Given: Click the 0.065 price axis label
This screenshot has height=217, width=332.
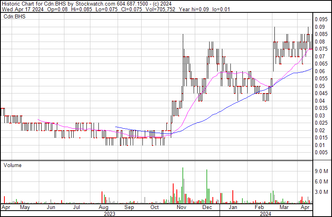Looking at the screenshot, I should (321, 64).
